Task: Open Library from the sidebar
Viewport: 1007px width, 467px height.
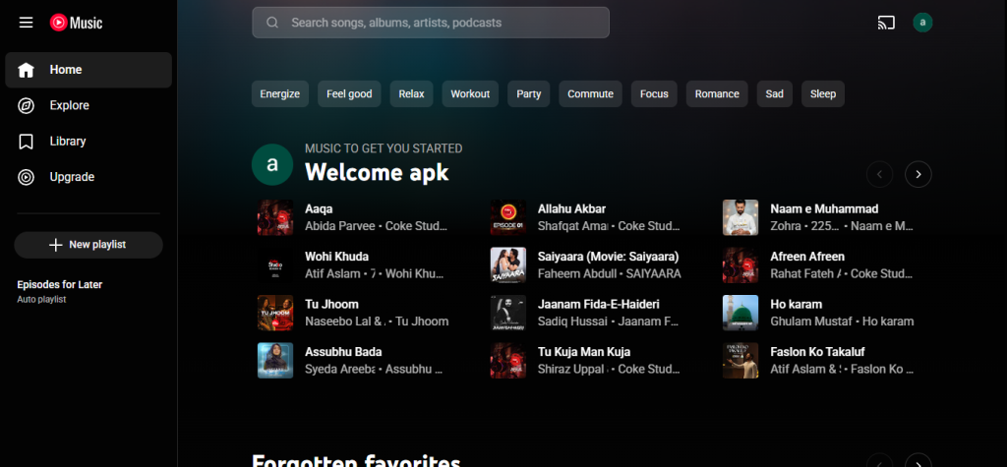Action: pos(67,142)
